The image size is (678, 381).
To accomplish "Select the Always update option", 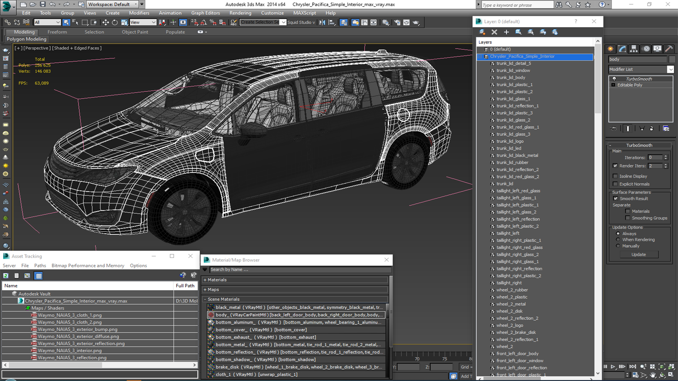I will [618, 234].
